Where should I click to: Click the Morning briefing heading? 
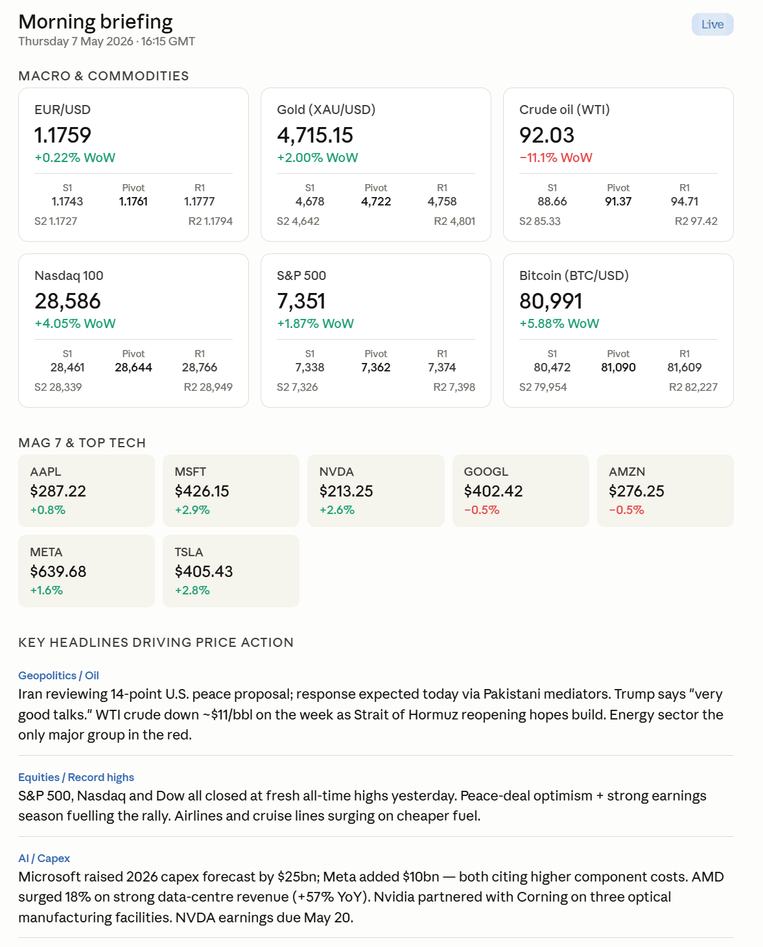pos(95,21)
